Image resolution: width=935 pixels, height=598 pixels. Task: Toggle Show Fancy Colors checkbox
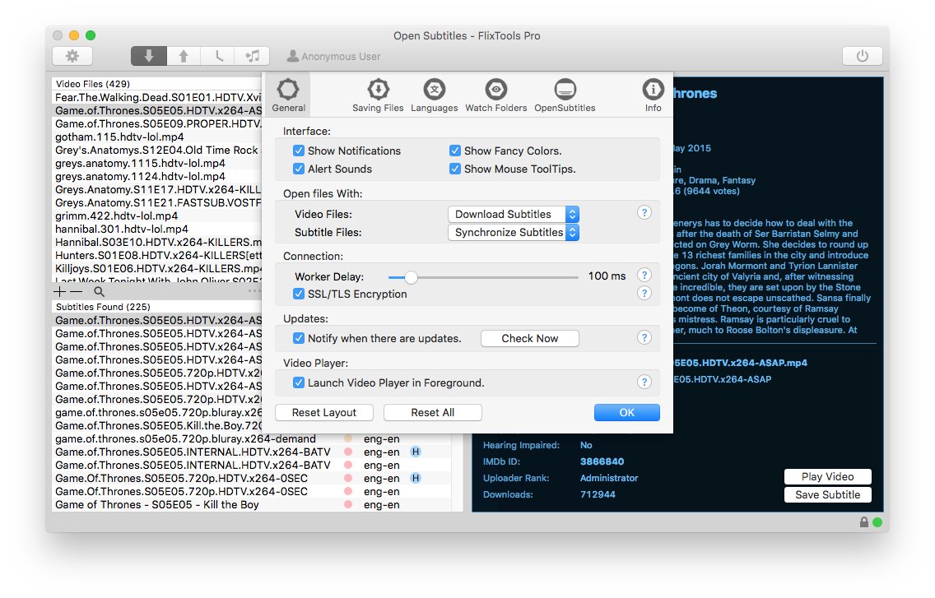(x=455, y=151)
